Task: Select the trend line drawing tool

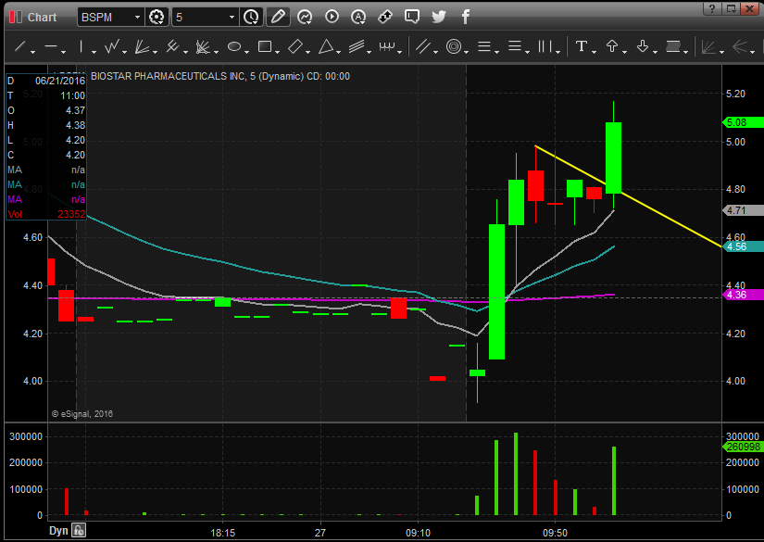Action: (x=20, y=47)
